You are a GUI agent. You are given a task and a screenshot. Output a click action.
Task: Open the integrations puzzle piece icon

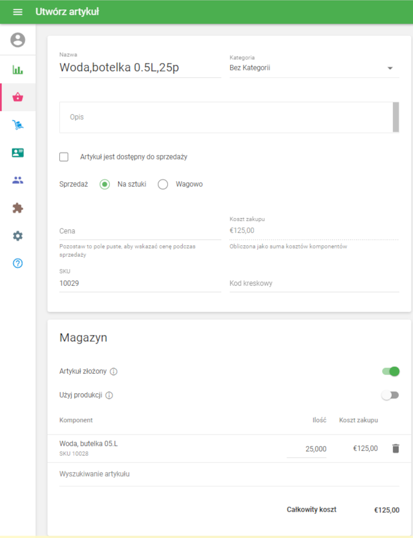(18, 208)
